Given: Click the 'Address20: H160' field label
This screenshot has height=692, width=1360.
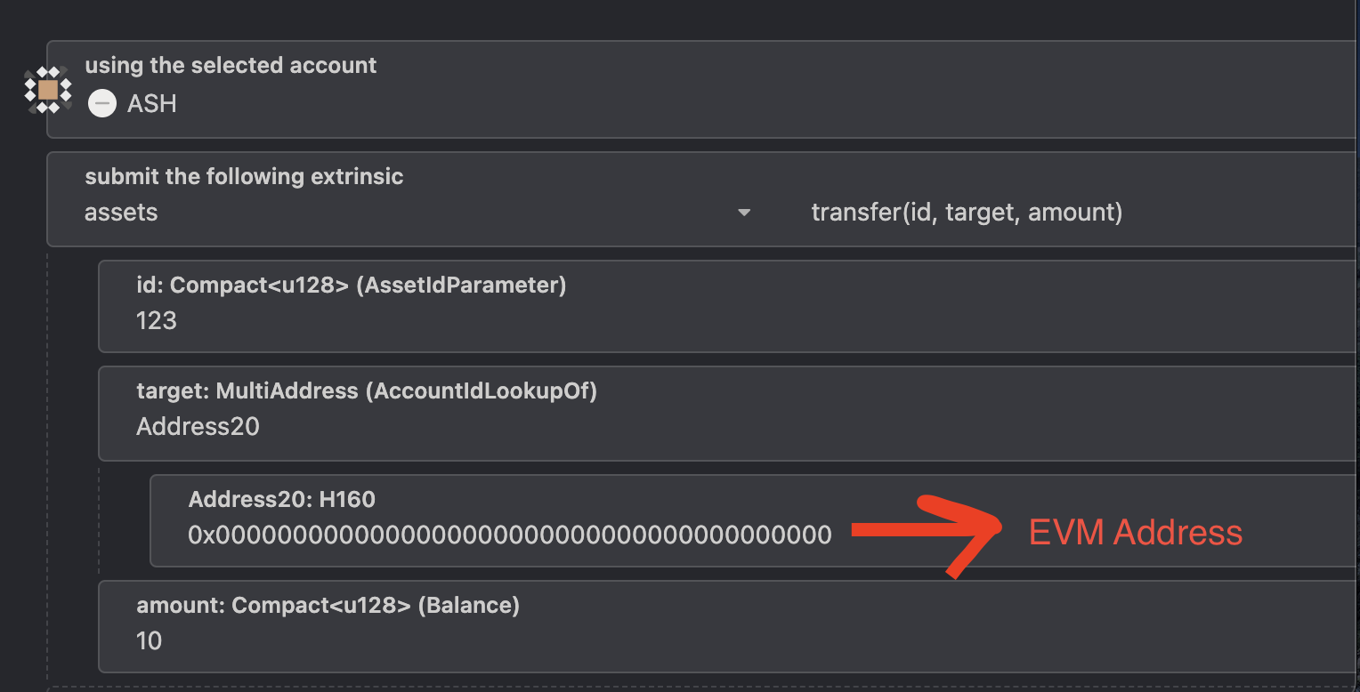Looking at the screenshot, I should (x=281, y=500).
